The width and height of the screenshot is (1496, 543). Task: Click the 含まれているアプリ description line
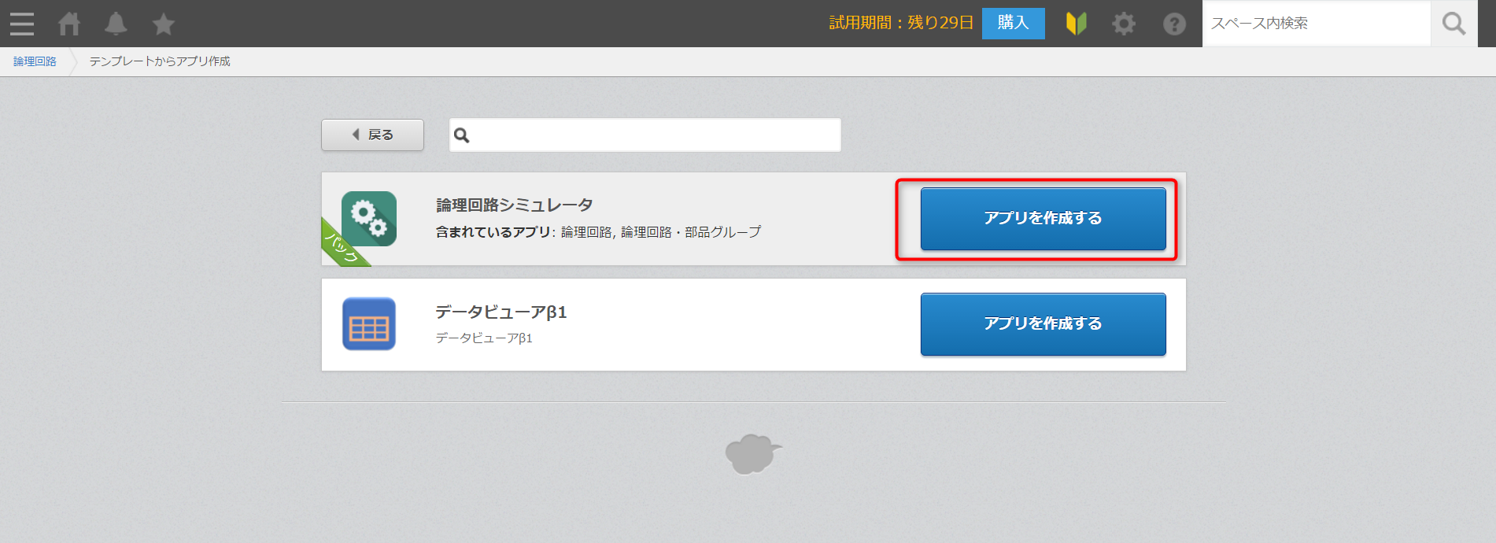[598, 232]
